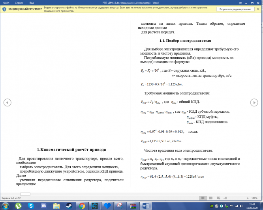The height and width of the screenshot is (210, 263).
Task: Click network signal tray icon
Action: coord(236,206)
